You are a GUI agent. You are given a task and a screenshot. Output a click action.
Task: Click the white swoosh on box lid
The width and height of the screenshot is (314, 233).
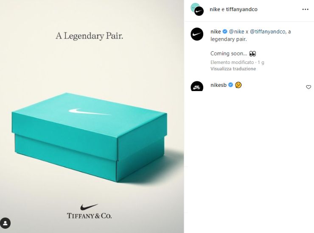pos(90,112)
